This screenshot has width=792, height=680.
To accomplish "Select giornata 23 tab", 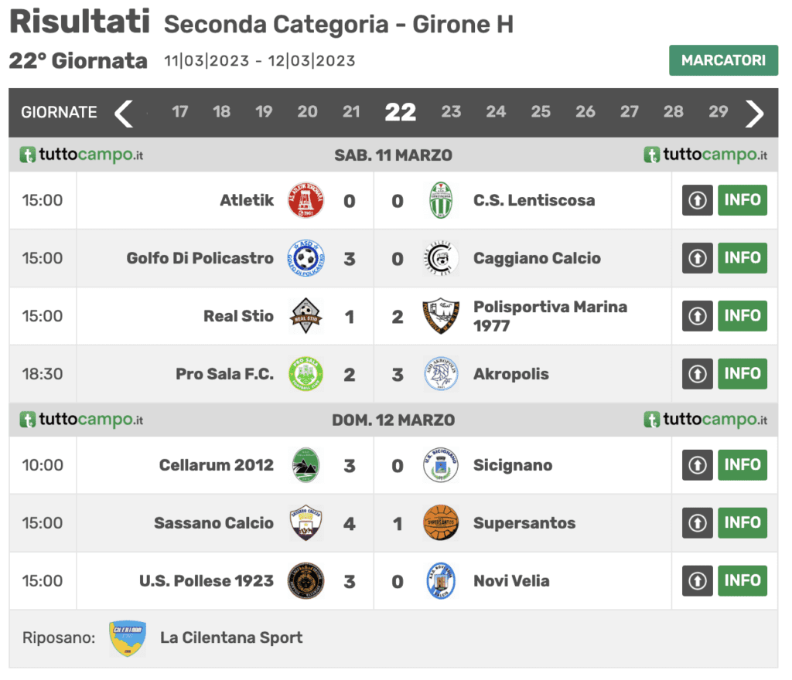I will [x=451, y=111].
